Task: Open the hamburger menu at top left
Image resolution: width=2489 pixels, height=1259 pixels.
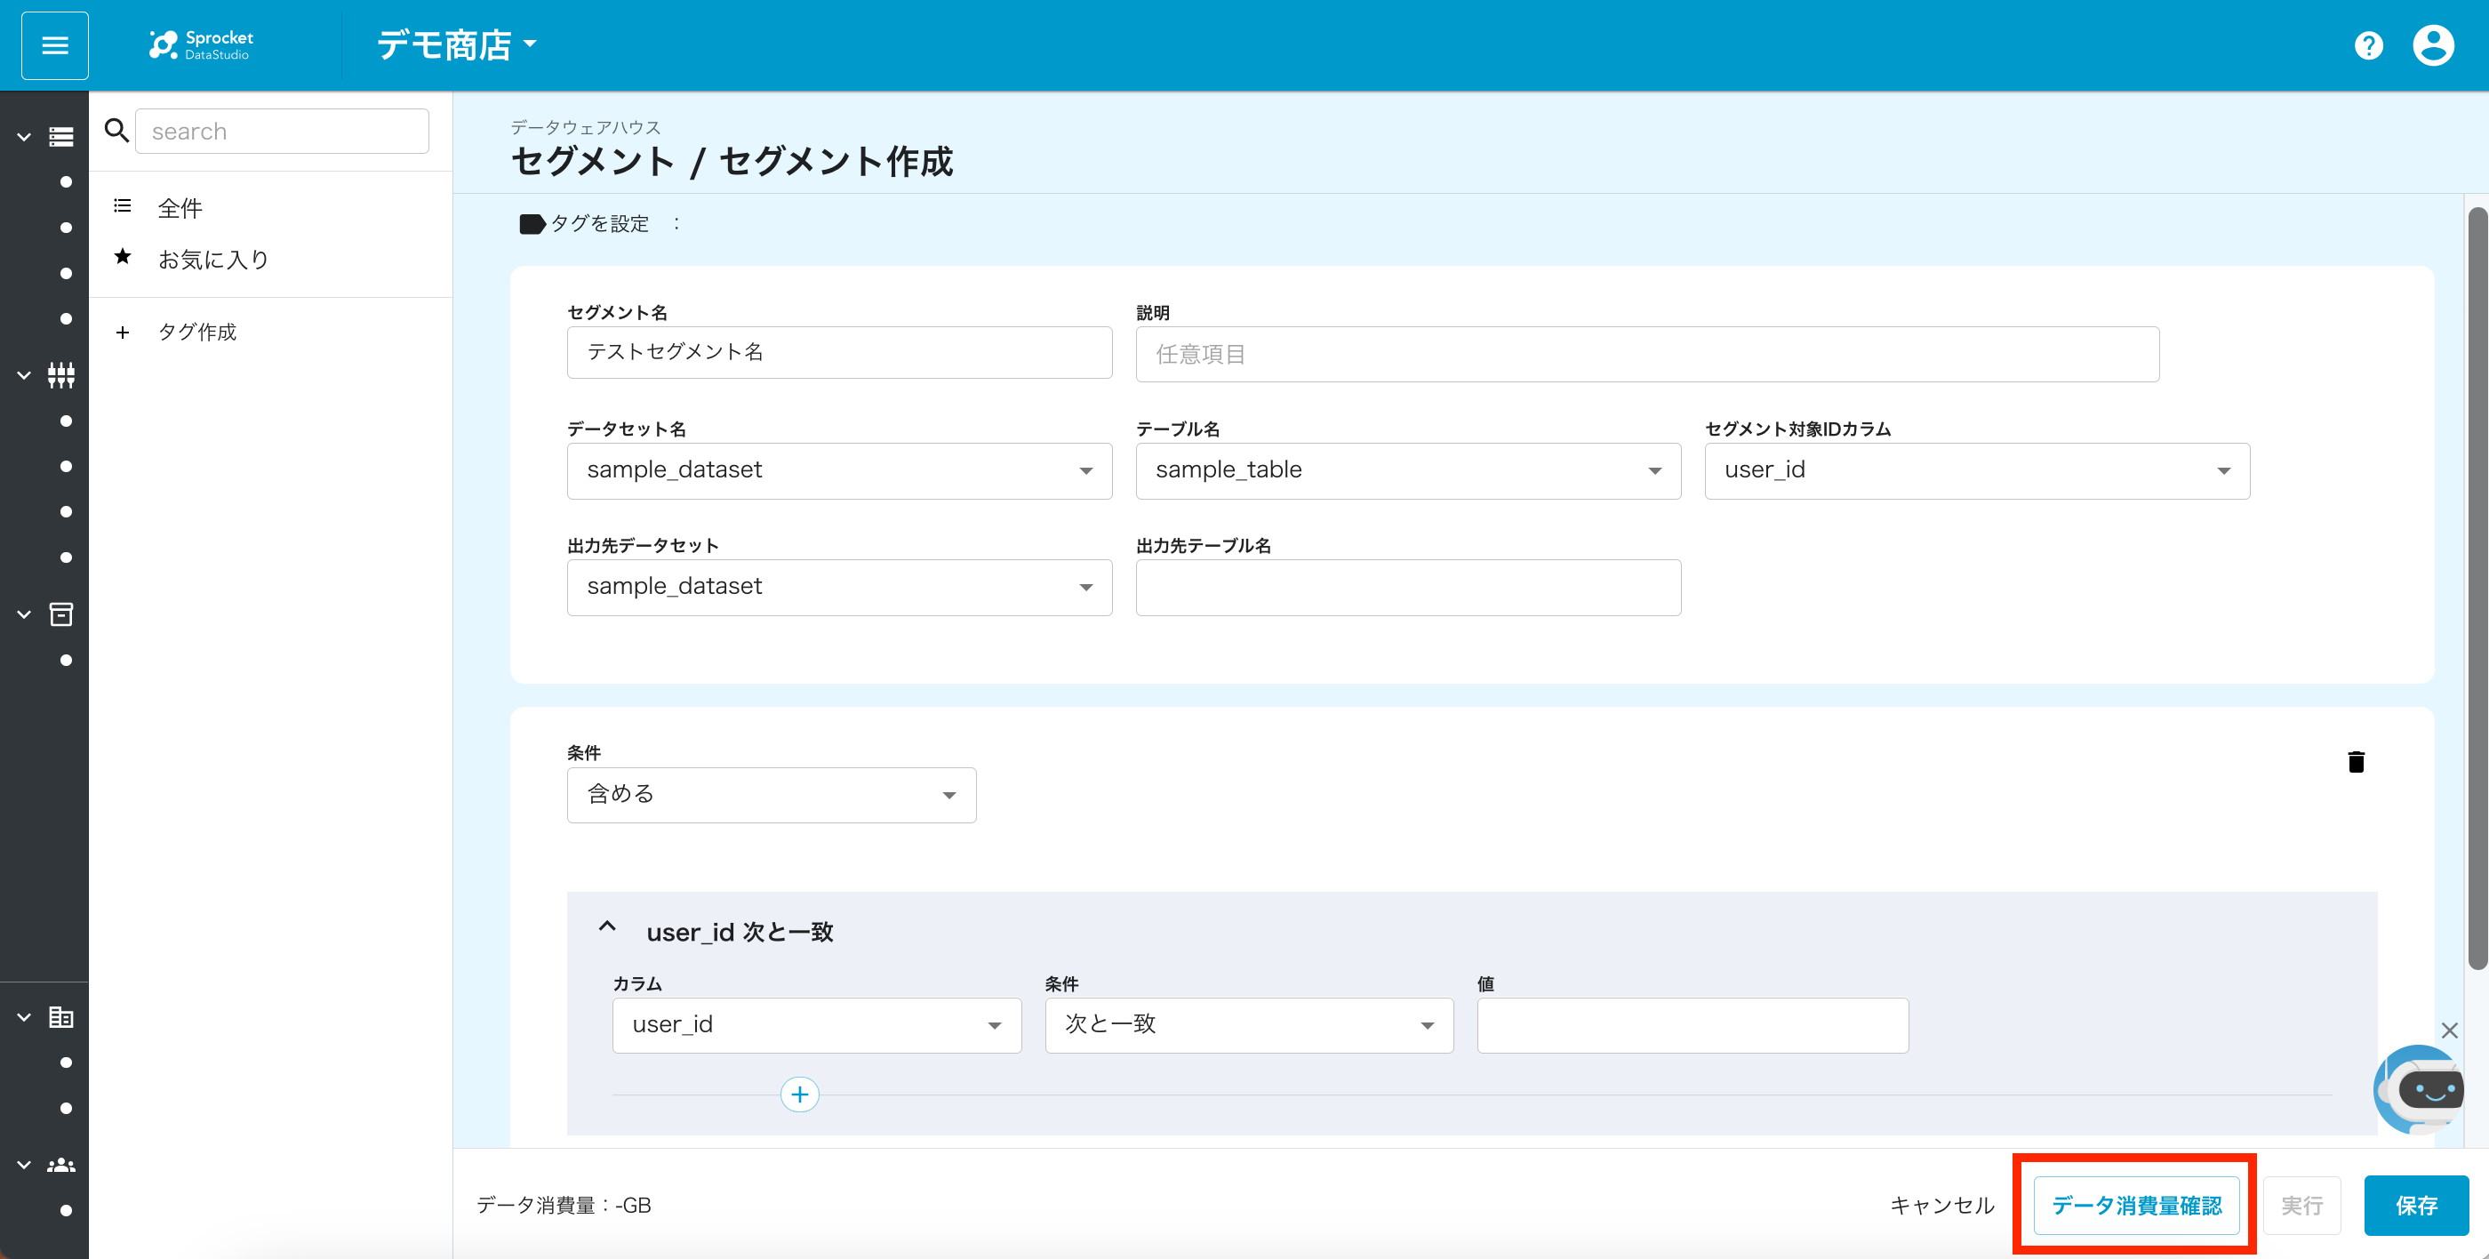Action: pos(55,45)
